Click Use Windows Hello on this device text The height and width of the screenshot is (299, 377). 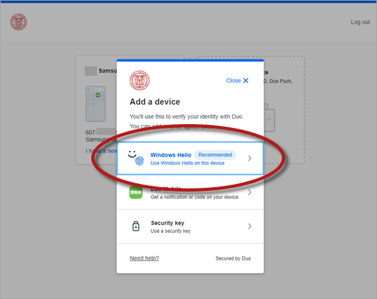pos(188,163)
